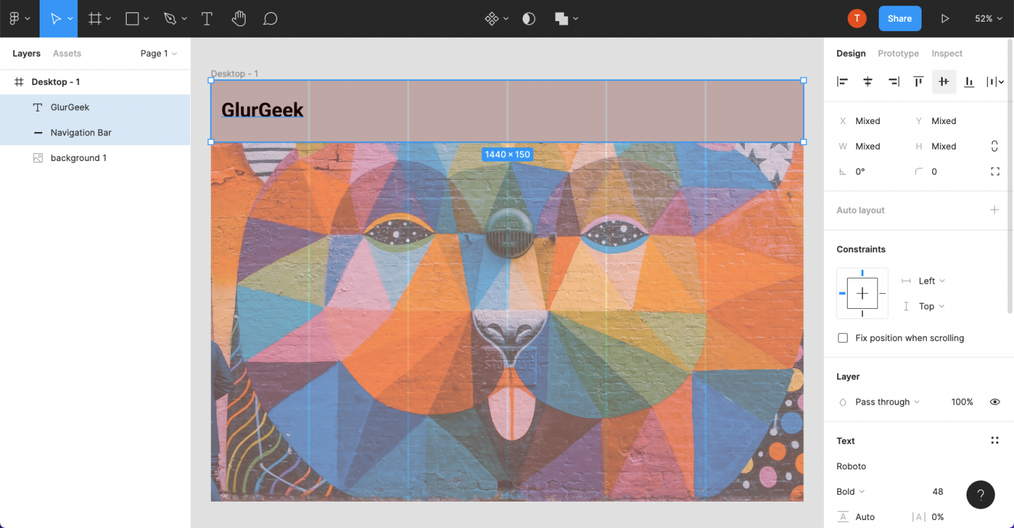Open the help question mark button
The height and width of the screenshot is (528, 1014).
click(980, 494)
